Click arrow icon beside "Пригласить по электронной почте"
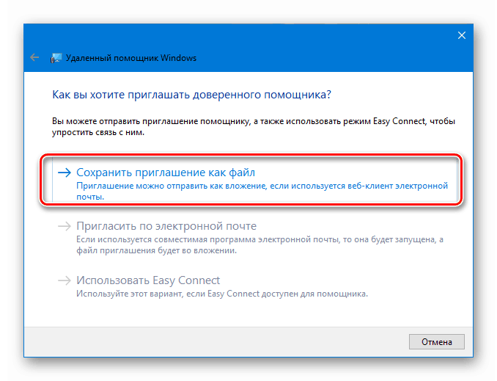 pos(64,226)
